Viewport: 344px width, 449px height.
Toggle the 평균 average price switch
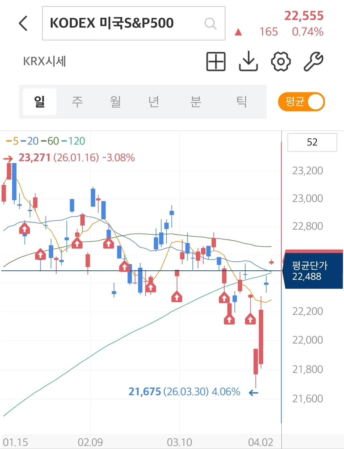(301, 102)
